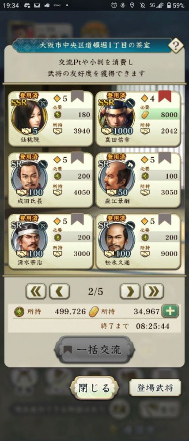Image resolution: width=189 pixels, height=441 pixels.
Task: Tap the 閉じる close button
Action: 94,388
